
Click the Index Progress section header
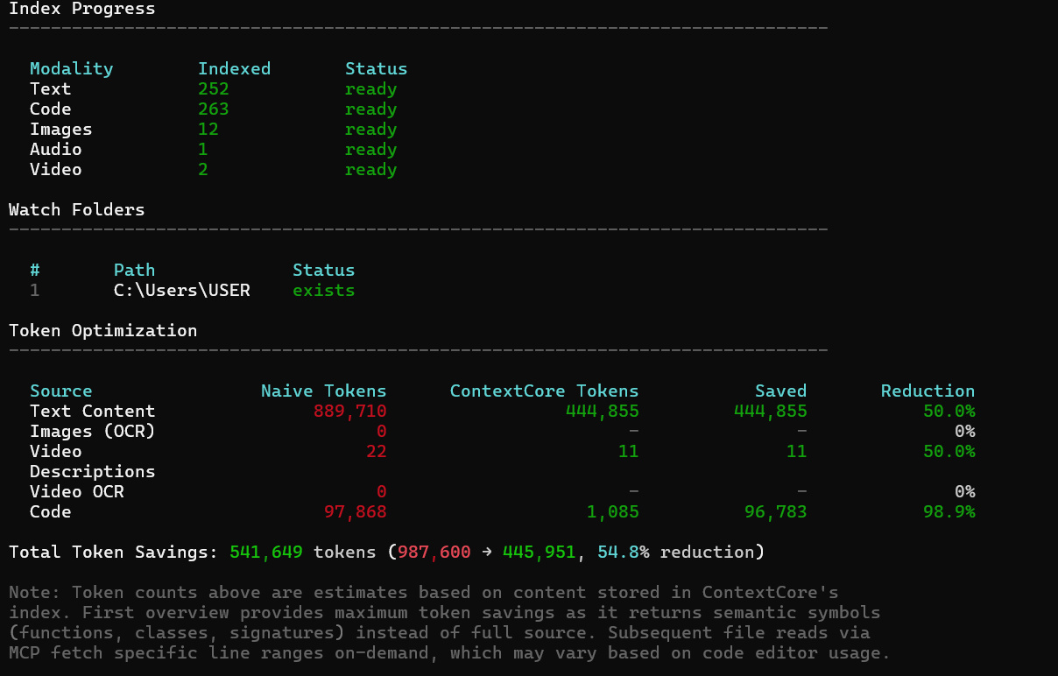pos(81,9)
